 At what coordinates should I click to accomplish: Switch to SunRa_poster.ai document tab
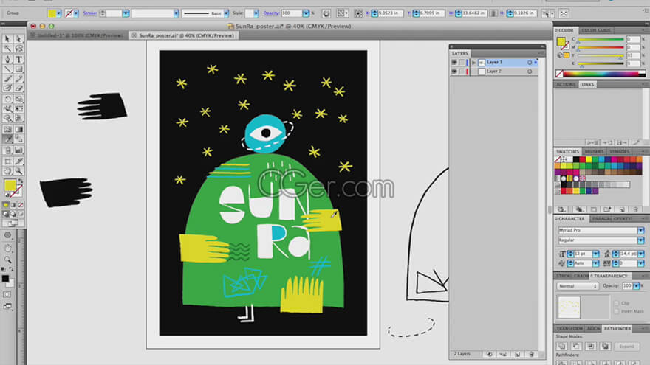coord(185,35)
